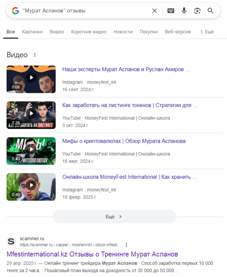
Task: Switch to the Веб-версия tab
Action: [178, 32]
